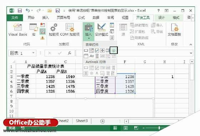Open the 文件 file tab
200x136 pixels.
[15, 17]
